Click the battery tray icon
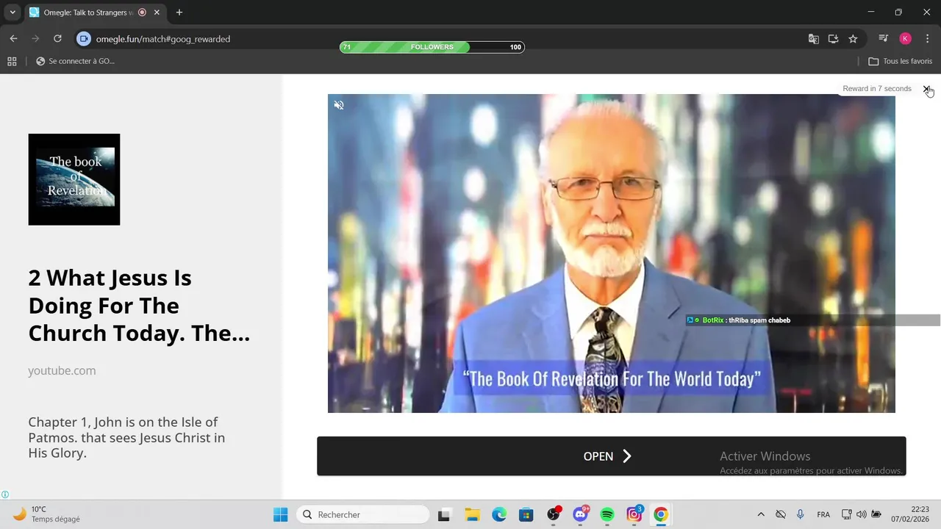The image size is (941, 529). click(x=876, y=514)
